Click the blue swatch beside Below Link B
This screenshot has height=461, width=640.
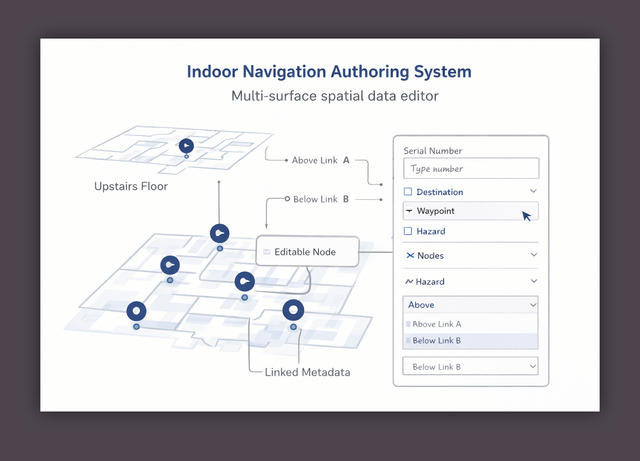[x=408, y=340]
